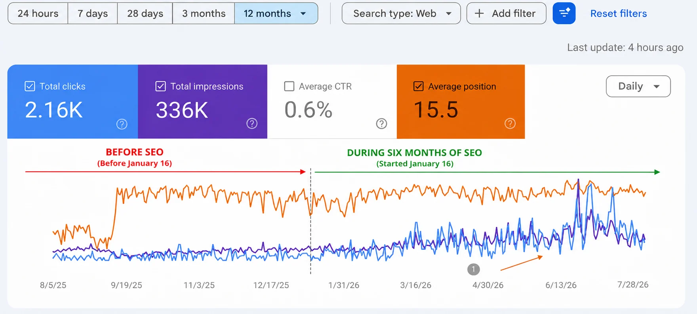The width and height of the screenshot is (697, 314).
Task: Click the chart annotation marker 1
Action: (473, 269)
